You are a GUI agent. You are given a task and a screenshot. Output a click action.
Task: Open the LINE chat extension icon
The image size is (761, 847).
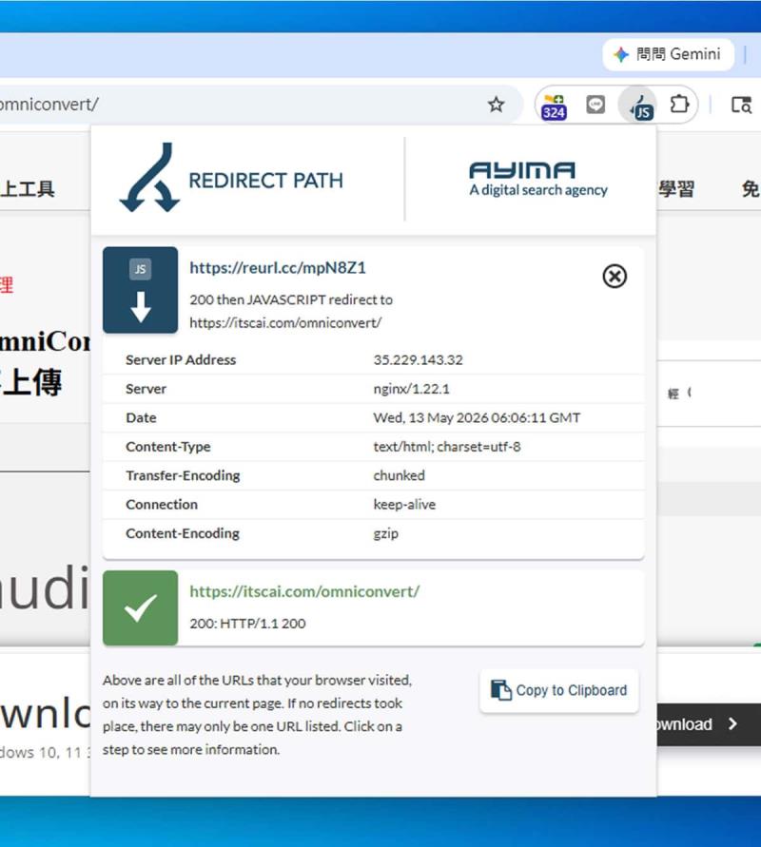[595, 105]
